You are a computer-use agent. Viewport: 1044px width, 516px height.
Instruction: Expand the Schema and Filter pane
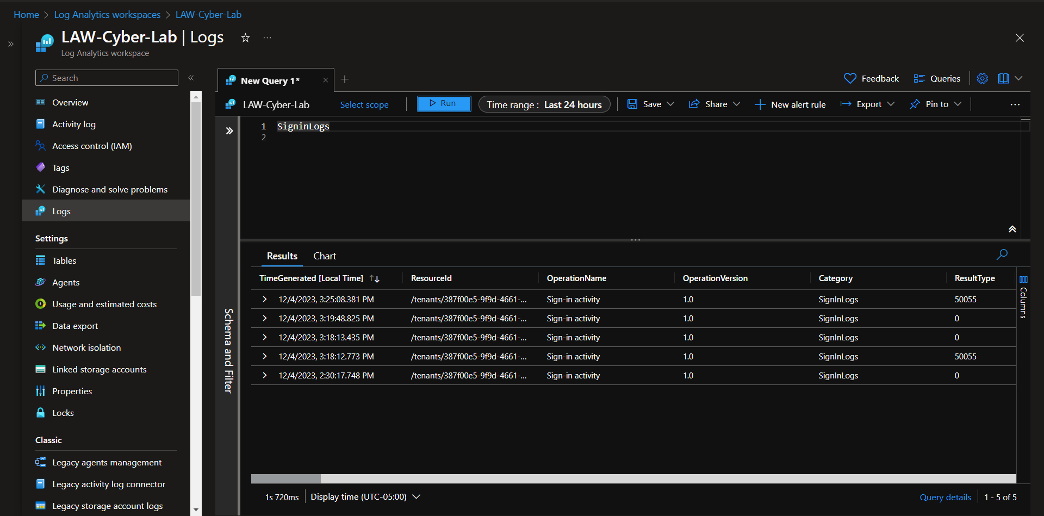(x=229, y=130)
